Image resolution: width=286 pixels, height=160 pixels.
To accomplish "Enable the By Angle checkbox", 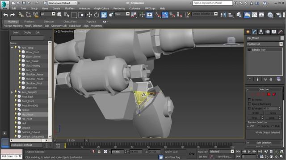I will (x=249, y=108).
